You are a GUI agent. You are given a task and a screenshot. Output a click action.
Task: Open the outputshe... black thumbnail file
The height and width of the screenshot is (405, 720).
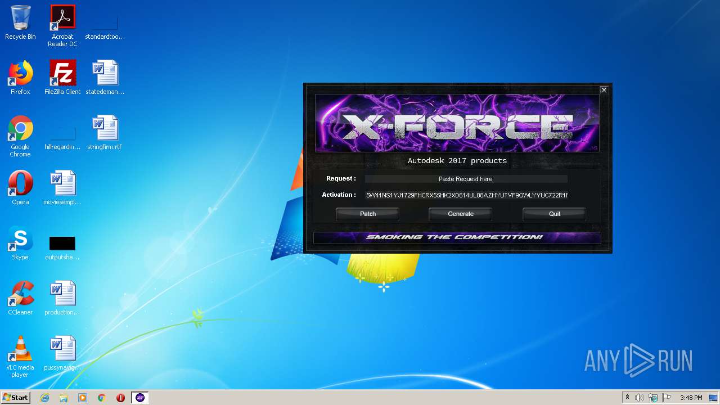pos(62,247)
